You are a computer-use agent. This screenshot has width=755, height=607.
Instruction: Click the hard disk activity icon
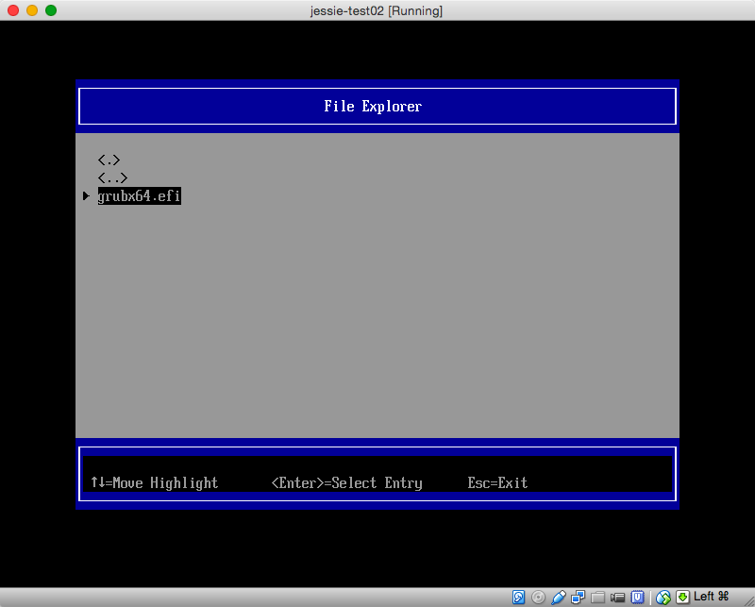[518, 598]
